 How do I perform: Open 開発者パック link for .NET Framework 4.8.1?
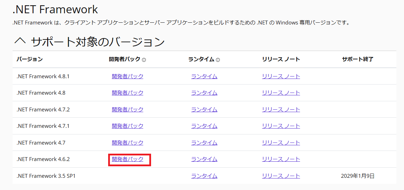tap(127, 76)
